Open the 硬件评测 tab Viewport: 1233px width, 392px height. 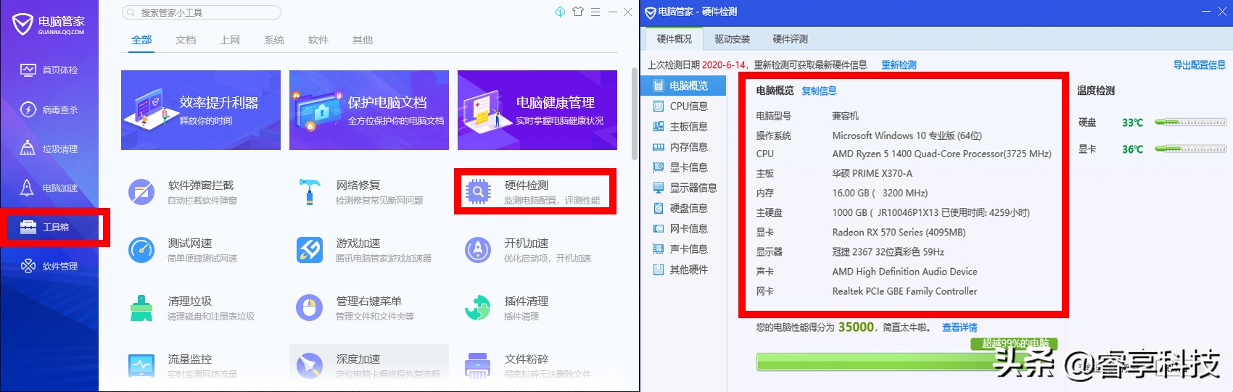click(x=791, y=39)
